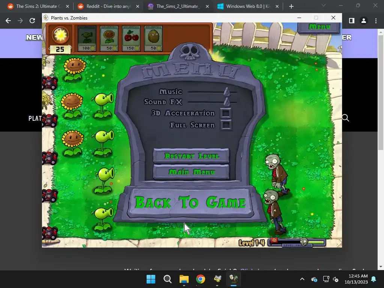Click the browser page vertical scrollbar
Image resolution: width=384 pixels, height=288 pixels.
381,92
